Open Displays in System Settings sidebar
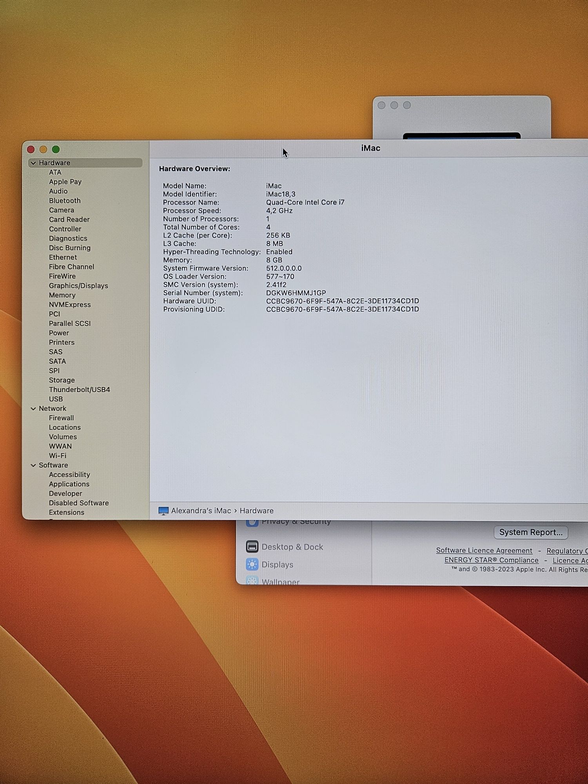The width and height of the screenshot is (588, 784). pyautogui.click(x=278, y=564)
